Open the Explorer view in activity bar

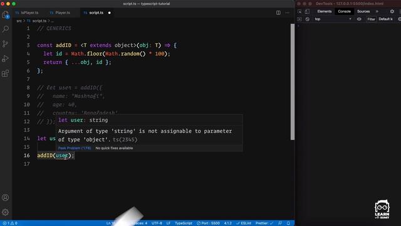pyautogui.click(x=6, y=14)
